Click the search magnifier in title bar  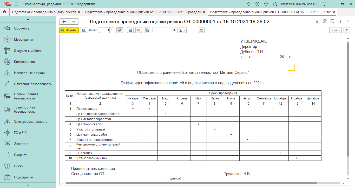coord(275,4)
